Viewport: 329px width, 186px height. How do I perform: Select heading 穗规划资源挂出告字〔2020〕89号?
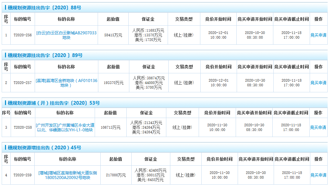click(x=45, y=55)
